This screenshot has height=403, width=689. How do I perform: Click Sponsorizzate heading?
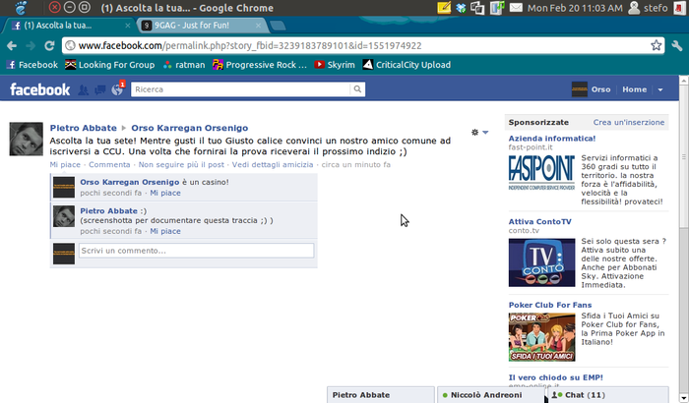(x=538, y=123)
